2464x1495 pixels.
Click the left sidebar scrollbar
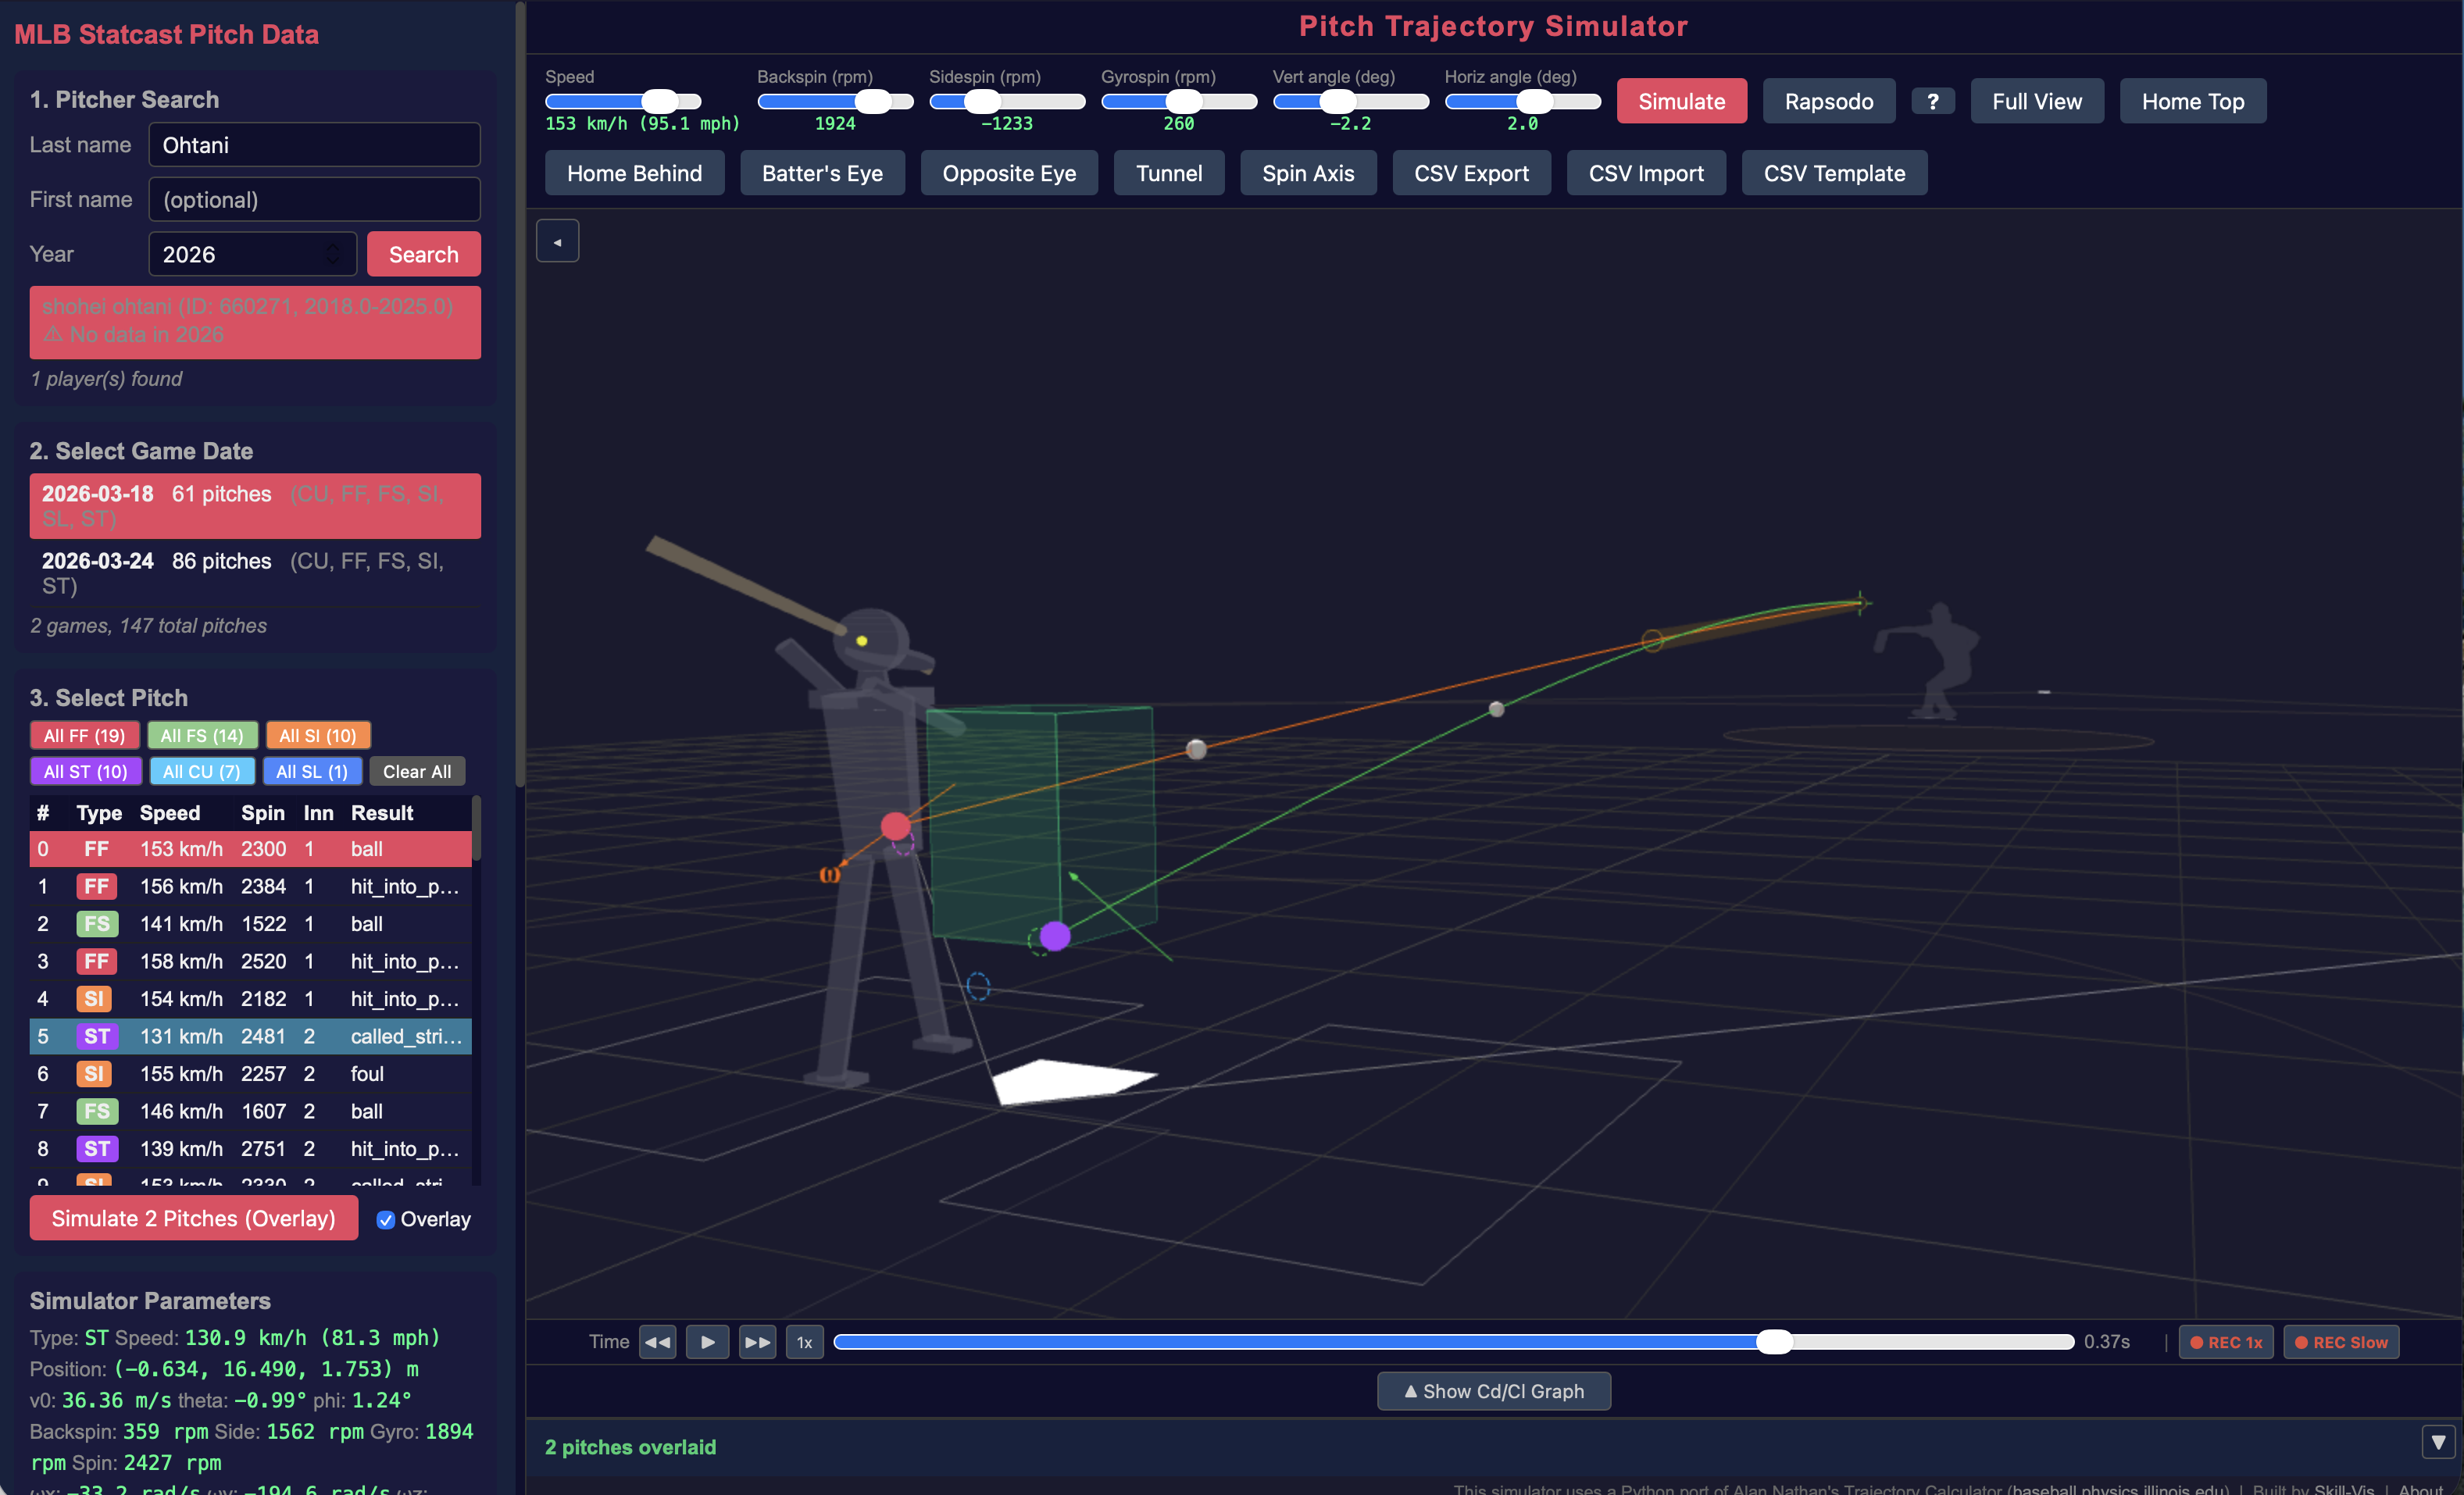(519, 395)
